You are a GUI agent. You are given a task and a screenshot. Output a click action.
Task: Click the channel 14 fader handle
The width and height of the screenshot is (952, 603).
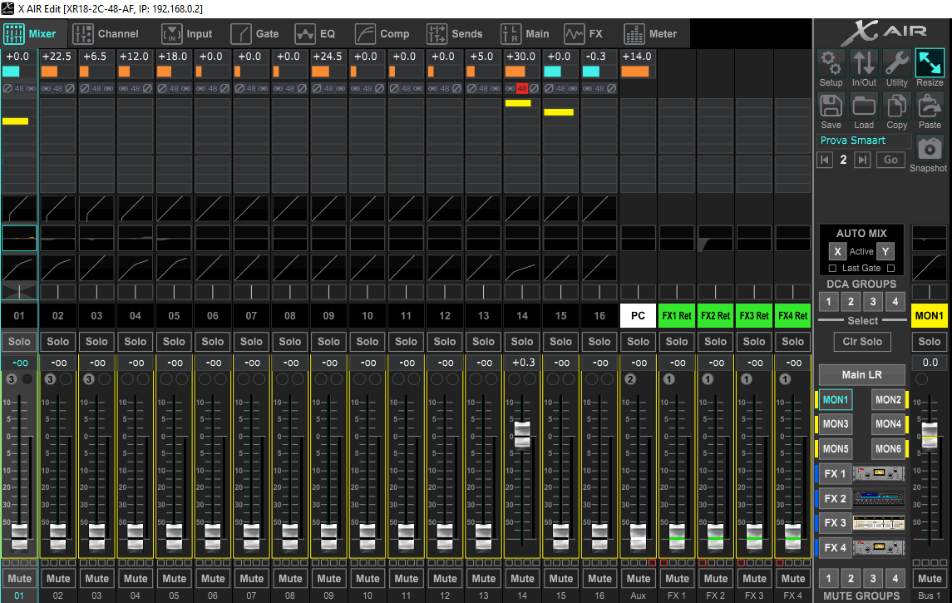(522, 433)
